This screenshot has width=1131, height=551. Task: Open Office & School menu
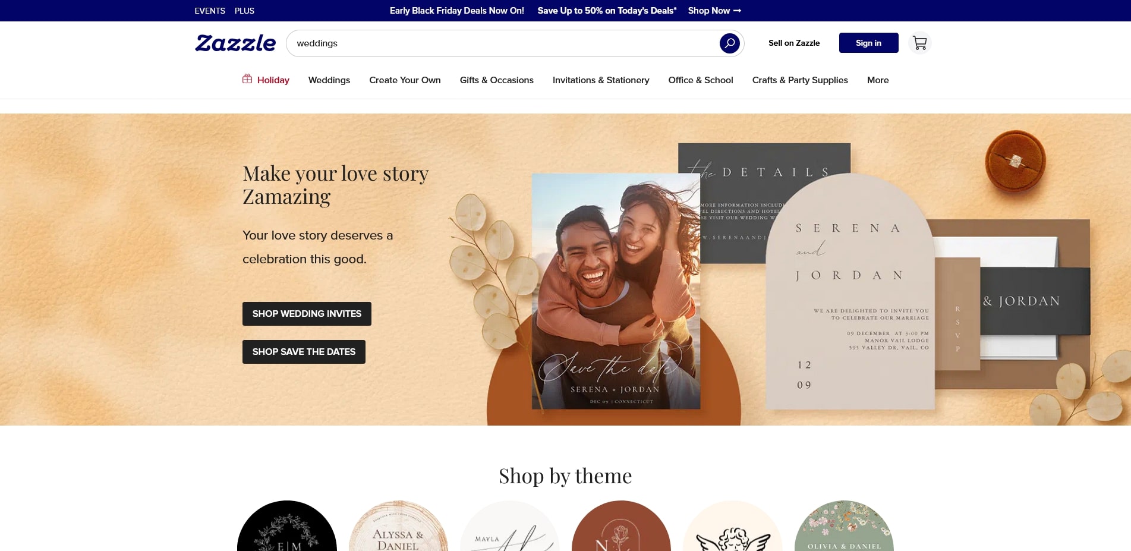tap(700, 80)
